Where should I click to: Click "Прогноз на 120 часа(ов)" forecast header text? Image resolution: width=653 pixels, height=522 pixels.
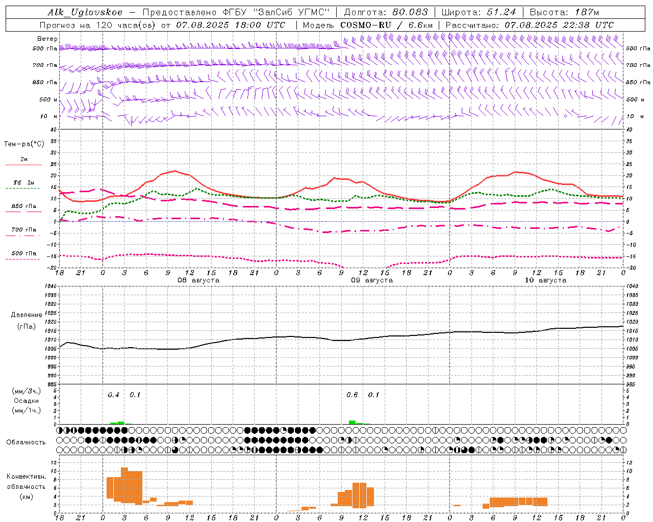98,25
